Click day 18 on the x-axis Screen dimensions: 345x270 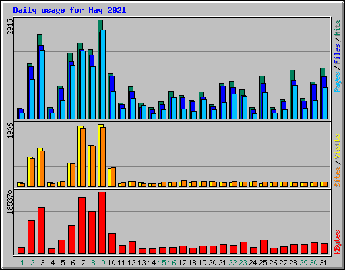coord(192,263)
